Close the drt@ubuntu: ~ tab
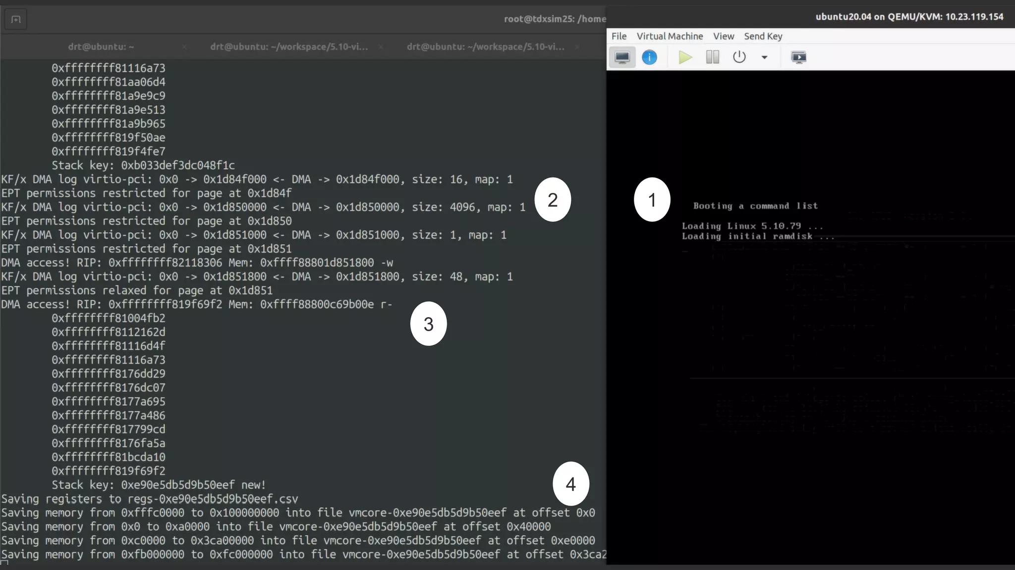 [x=184, y=47]
